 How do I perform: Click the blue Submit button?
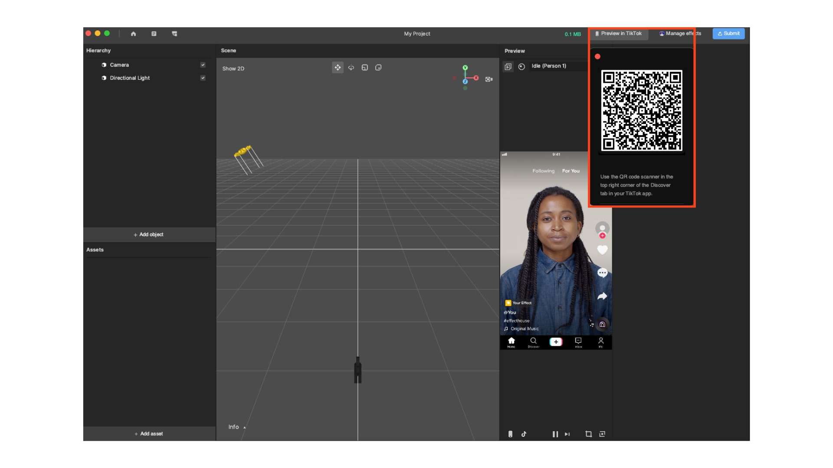tap(728, 34)
